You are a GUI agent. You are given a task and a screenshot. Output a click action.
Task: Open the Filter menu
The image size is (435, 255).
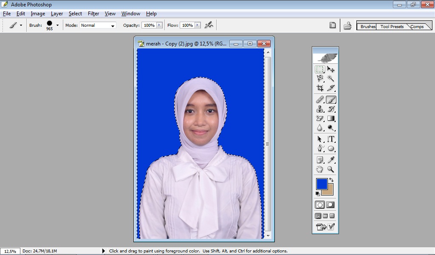point(93,13)
